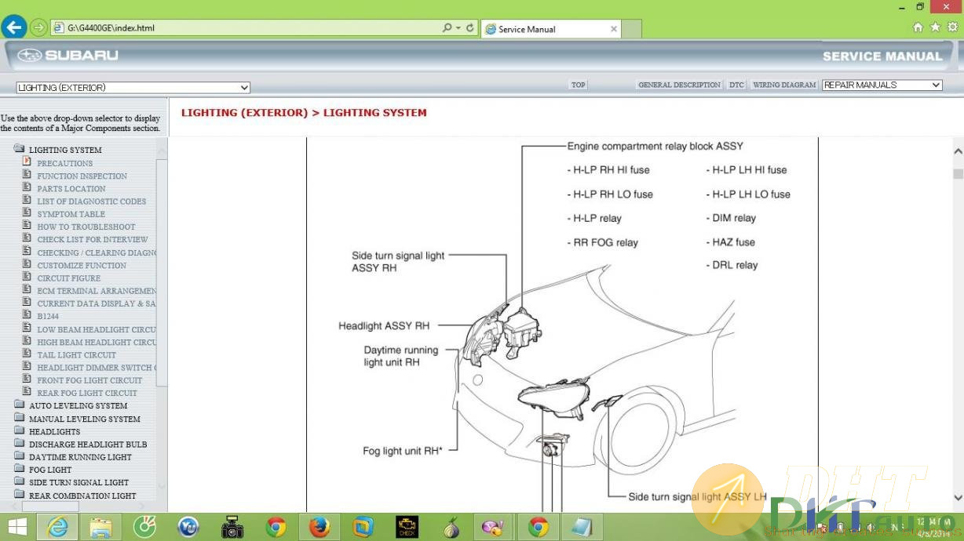The image size is (964, 541).
Task: Open FRONT FOG LIGHT CIRCUIT page
Action: (89, 380)
